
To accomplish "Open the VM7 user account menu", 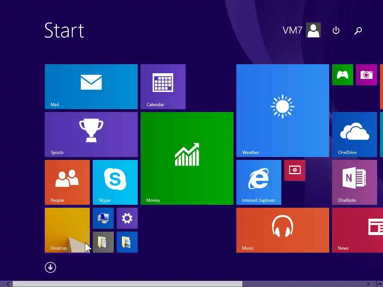I will pyautogui.click(x=301, y=30).
